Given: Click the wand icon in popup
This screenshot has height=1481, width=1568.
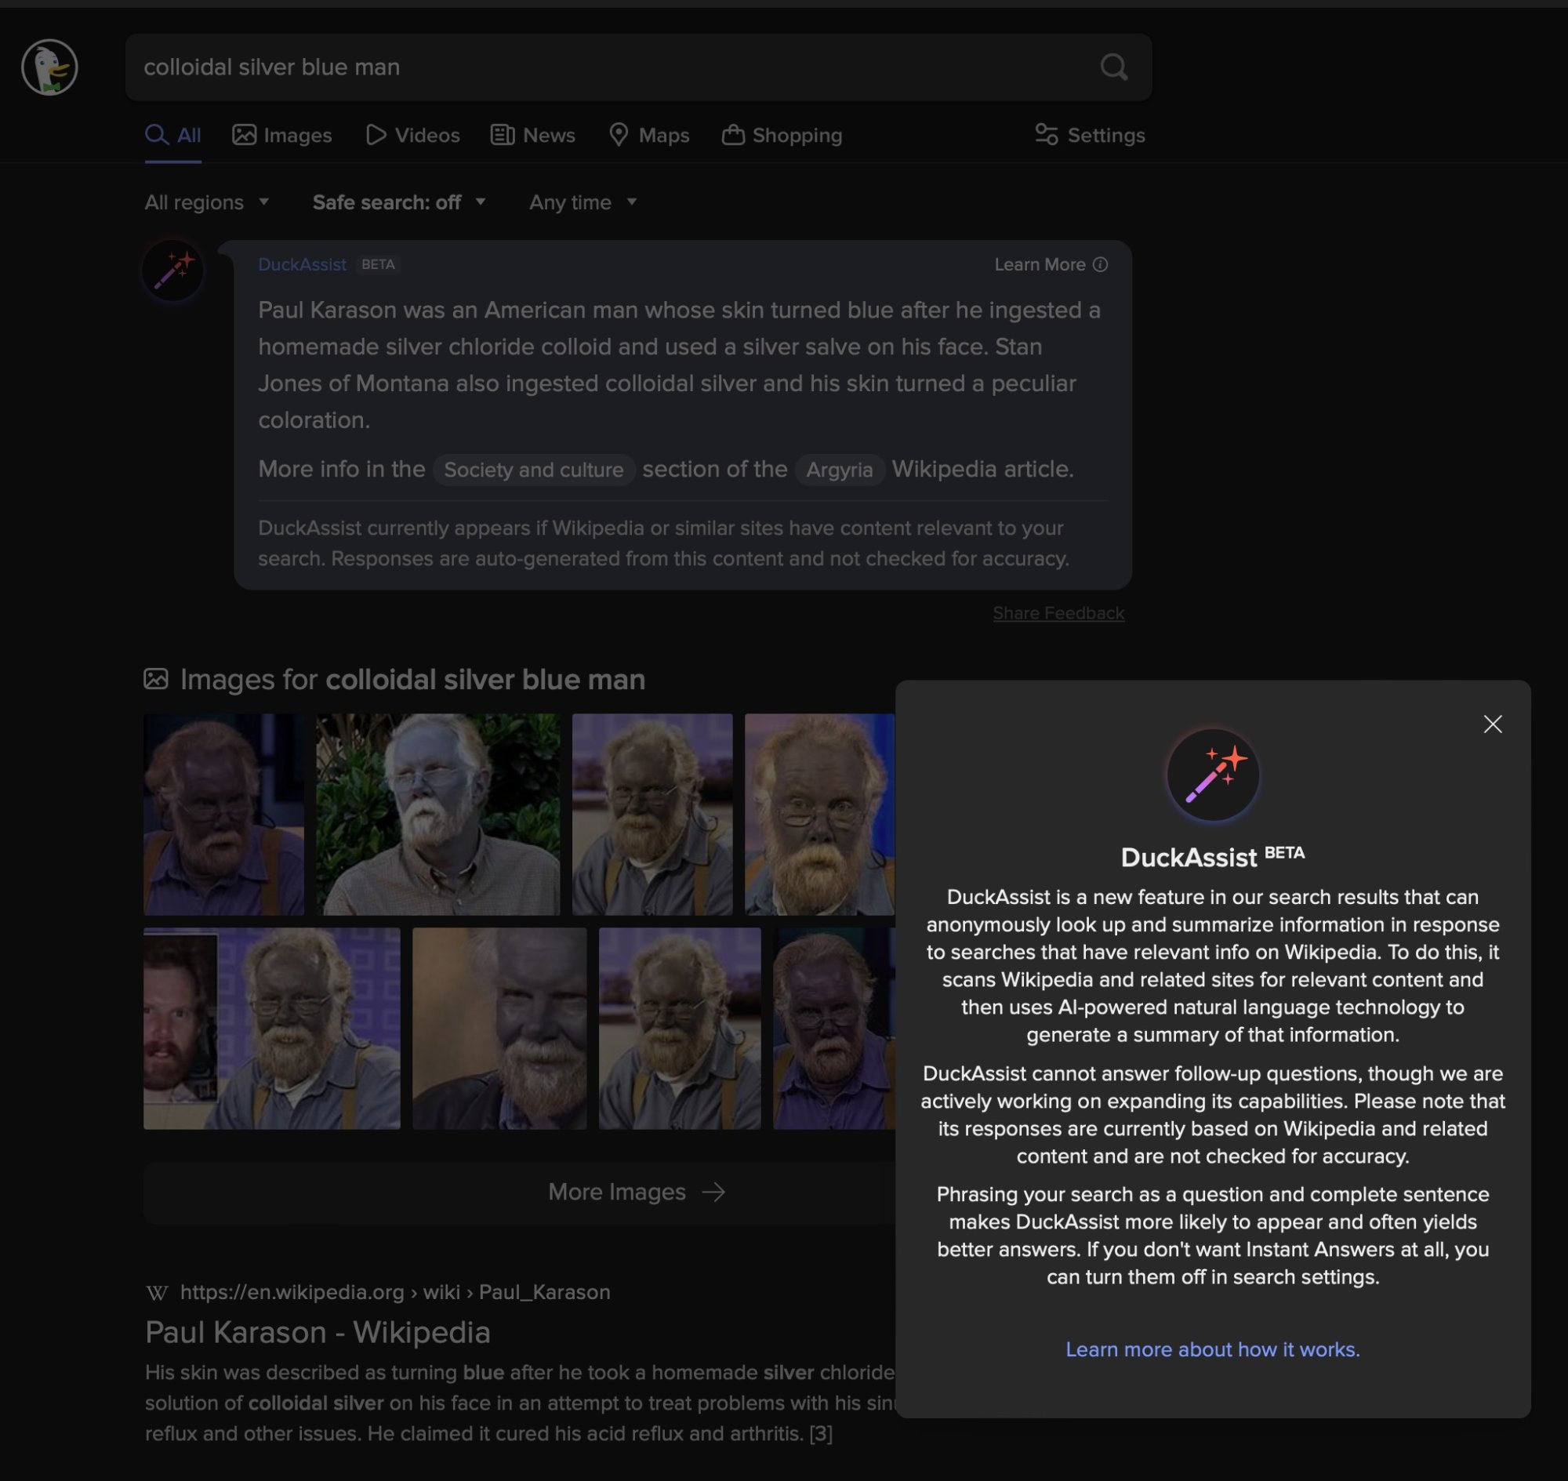Looking at the screenshot, I should click(1212, 775).
